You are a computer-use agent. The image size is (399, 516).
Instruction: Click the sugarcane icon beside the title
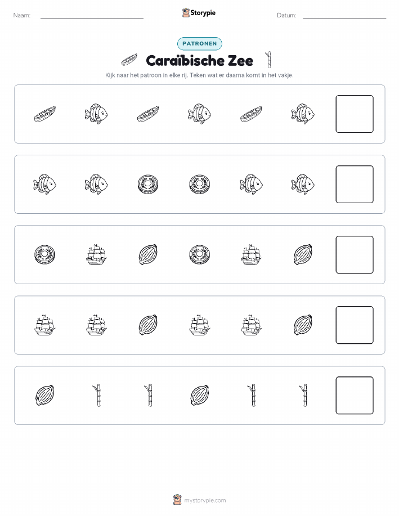coord(269,60)
